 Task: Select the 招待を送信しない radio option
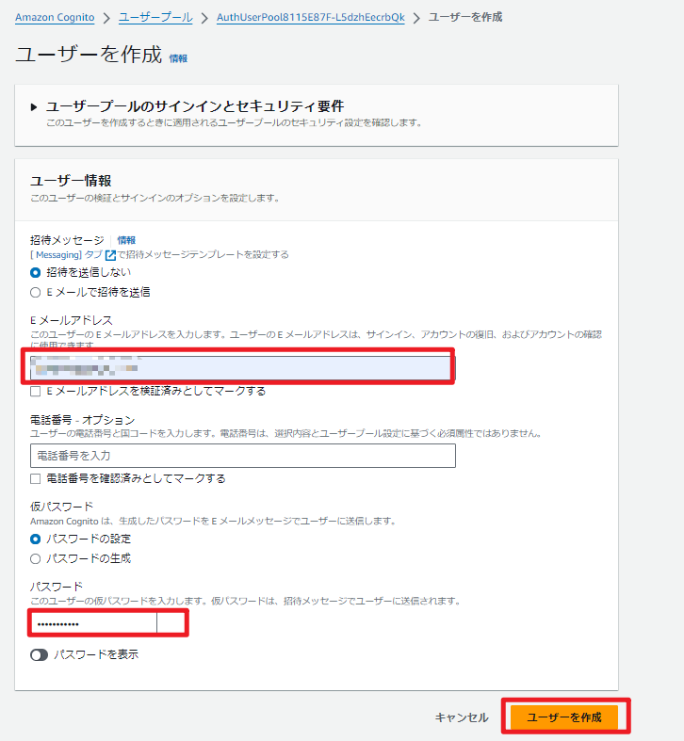[36, 272]
